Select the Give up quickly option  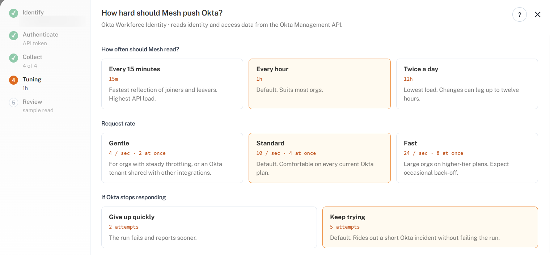pos(209,227)
